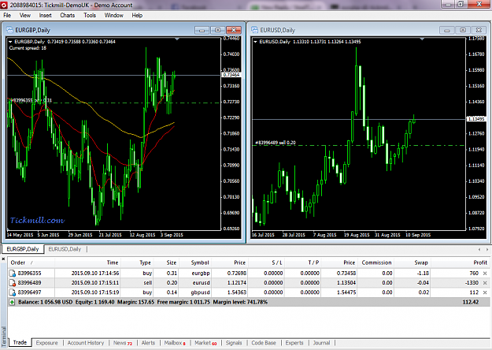
Task: Switch to the Alerts tab
Action: pyautogui.click(x=148, y=343)
